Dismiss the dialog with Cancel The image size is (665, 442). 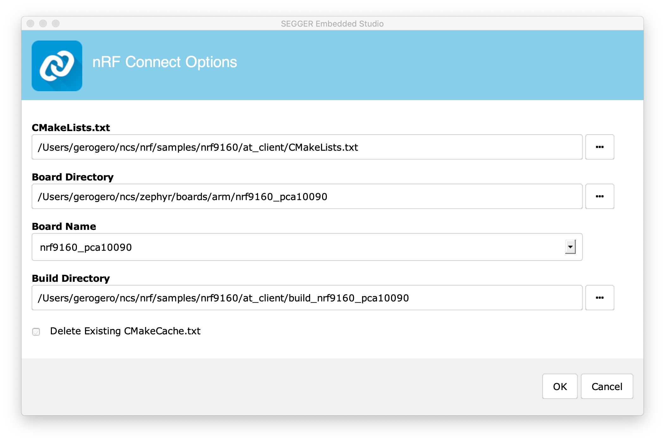point(607,386)
